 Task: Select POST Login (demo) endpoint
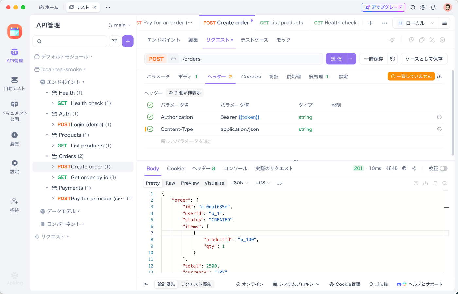click(83, 124)
